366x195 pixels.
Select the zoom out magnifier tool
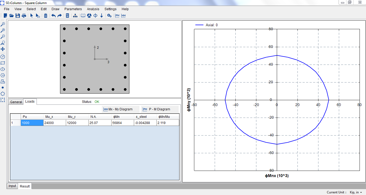point(3,36)
